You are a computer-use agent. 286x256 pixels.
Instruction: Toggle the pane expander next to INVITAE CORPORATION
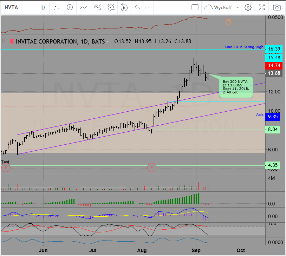5,41
